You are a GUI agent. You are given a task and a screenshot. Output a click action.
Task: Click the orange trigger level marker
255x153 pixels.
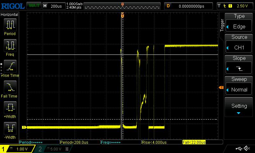click(221, 88)
